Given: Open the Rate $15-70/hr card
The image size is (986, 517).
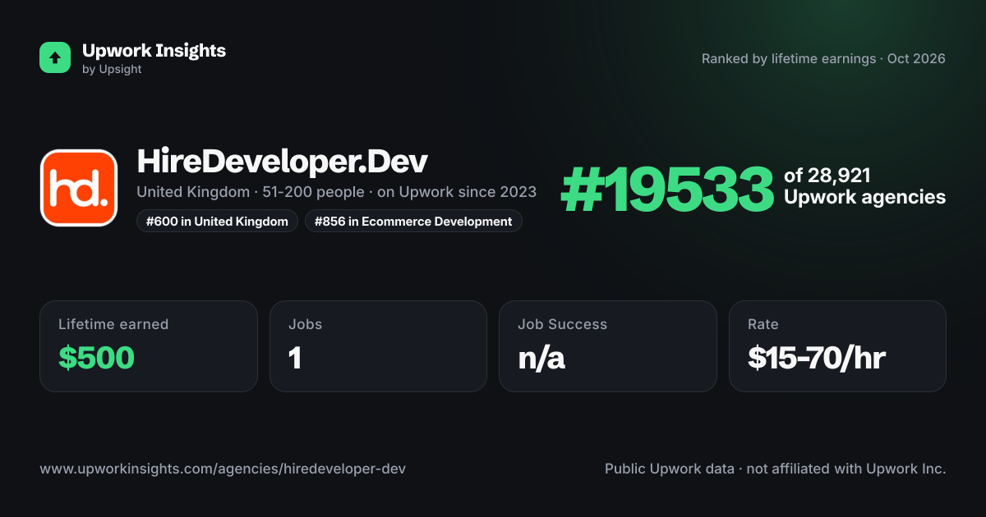Looking at the screenshot, I should click(x=837, y=346).
